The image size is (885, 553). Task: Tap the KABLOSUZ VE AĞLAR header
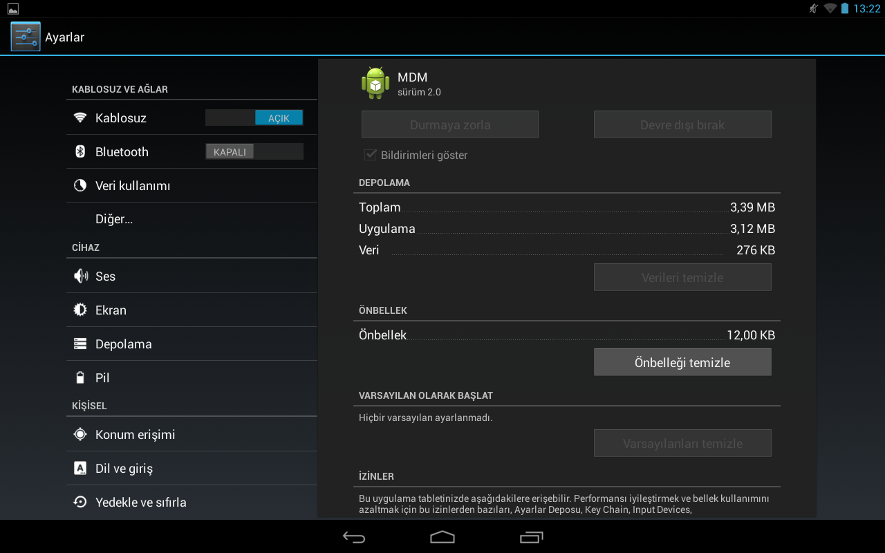tap(120, 89)
